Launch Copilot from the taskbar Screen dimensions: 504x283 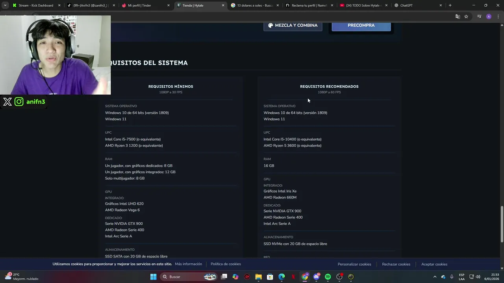tap(235, 277)
